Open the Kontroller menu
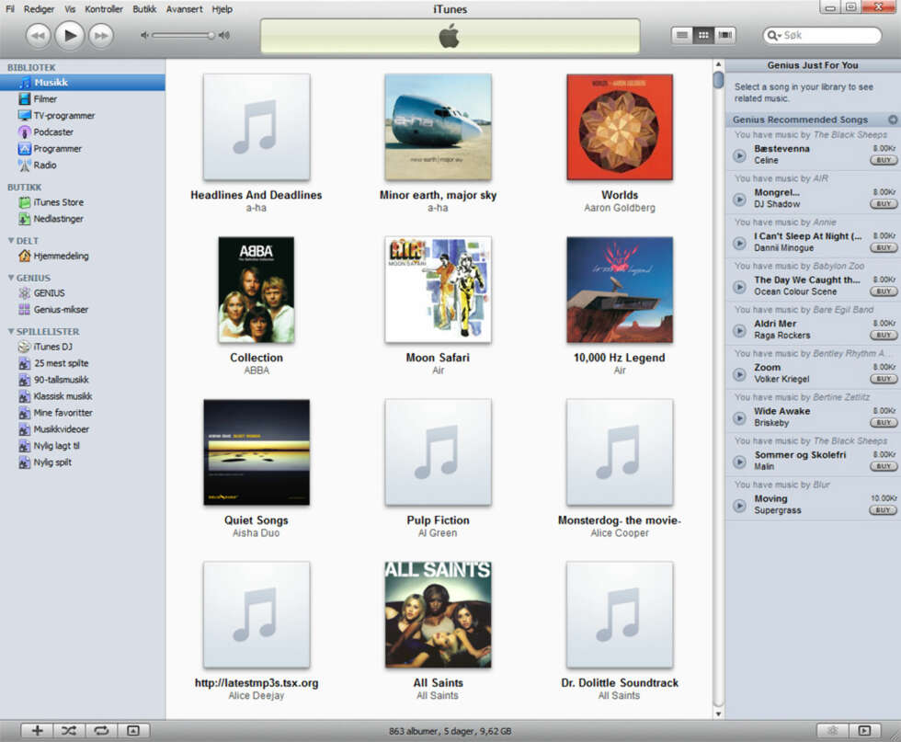This screenshot has width=901, height=742. [104, 8]
